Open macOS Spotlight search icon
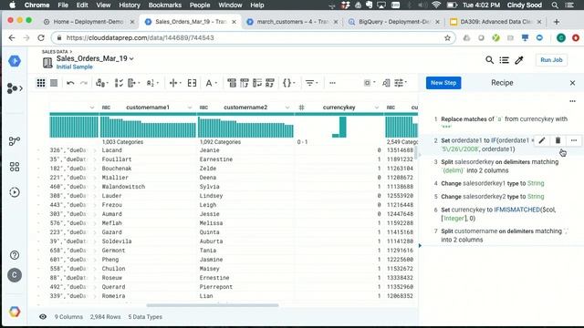Viewport: 584px width, 328px height. (555, 5)
